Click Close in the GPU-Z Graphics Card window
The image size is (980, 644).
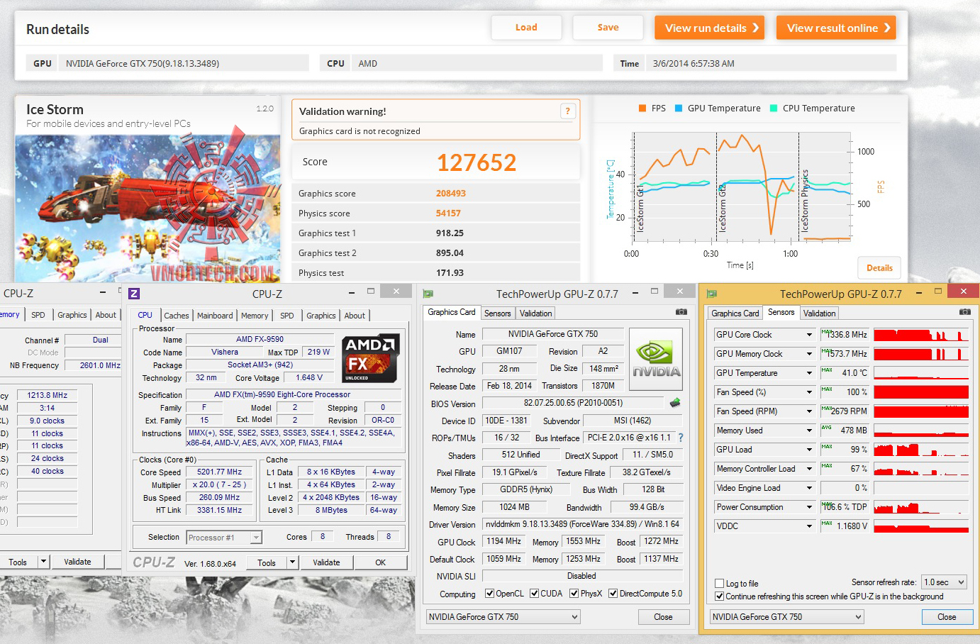pyautogui.click(x=663, y=617)
